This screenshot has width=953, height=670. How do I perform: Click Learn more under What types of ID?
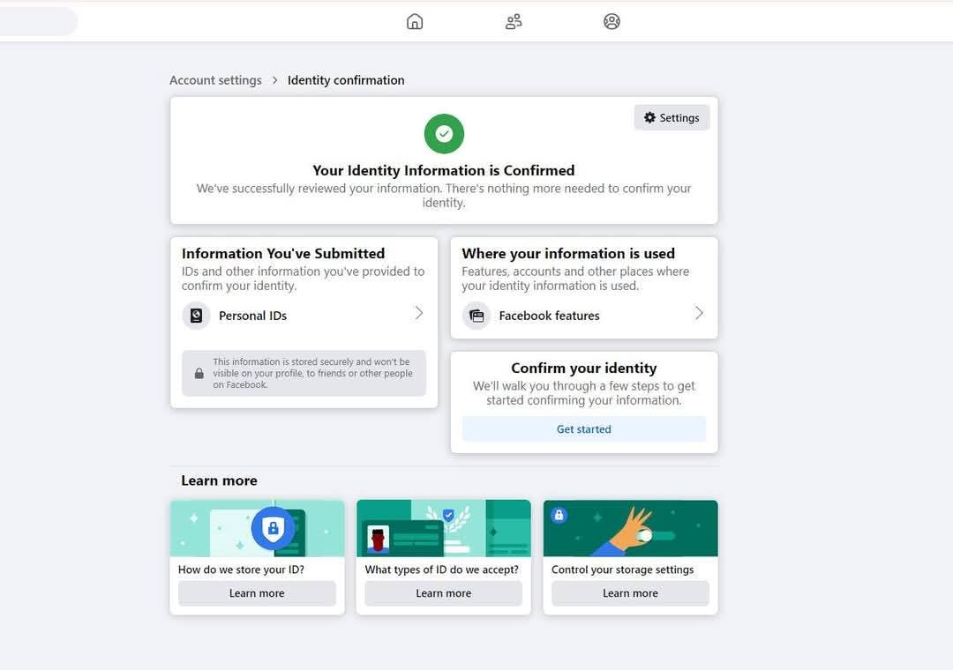443,593
